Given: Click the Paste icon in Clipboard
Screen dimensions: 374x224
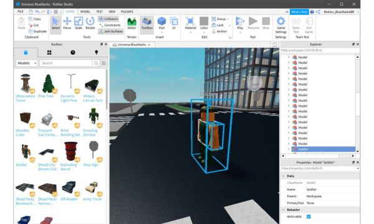Looking at the screenshot, I should [x=21, y=23].
